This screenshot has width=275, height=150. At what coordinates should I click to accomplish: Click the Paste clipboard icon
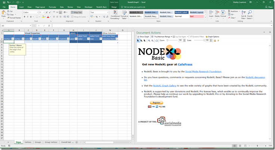(3, 13)
